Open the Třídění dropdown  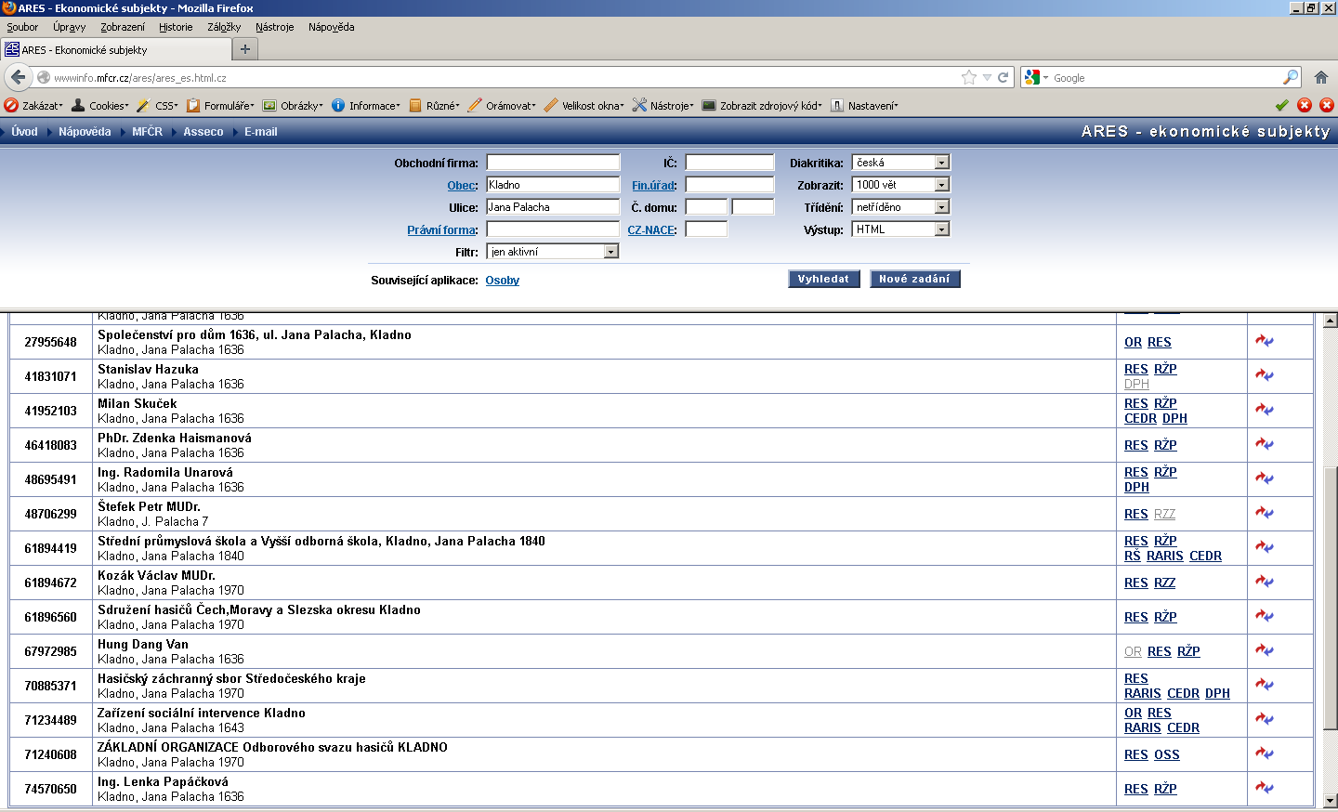pos(900,207)
